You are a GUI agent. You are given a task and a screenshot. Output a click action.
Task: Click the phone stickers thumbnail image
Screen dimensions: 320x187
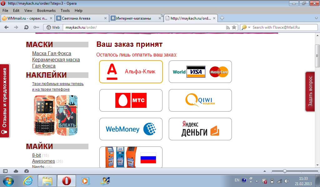click(x=56, y=115)
